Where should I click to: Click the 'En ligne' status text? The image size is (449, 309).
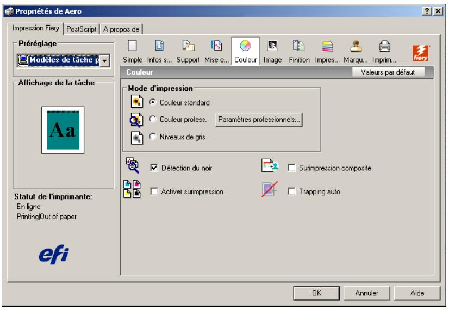pos(28,207)
